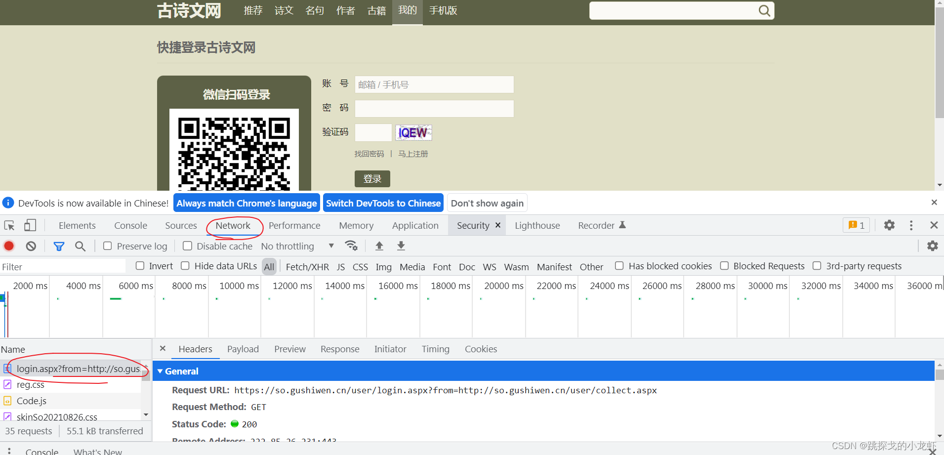Switch to the Console tab

click(131, 225)
